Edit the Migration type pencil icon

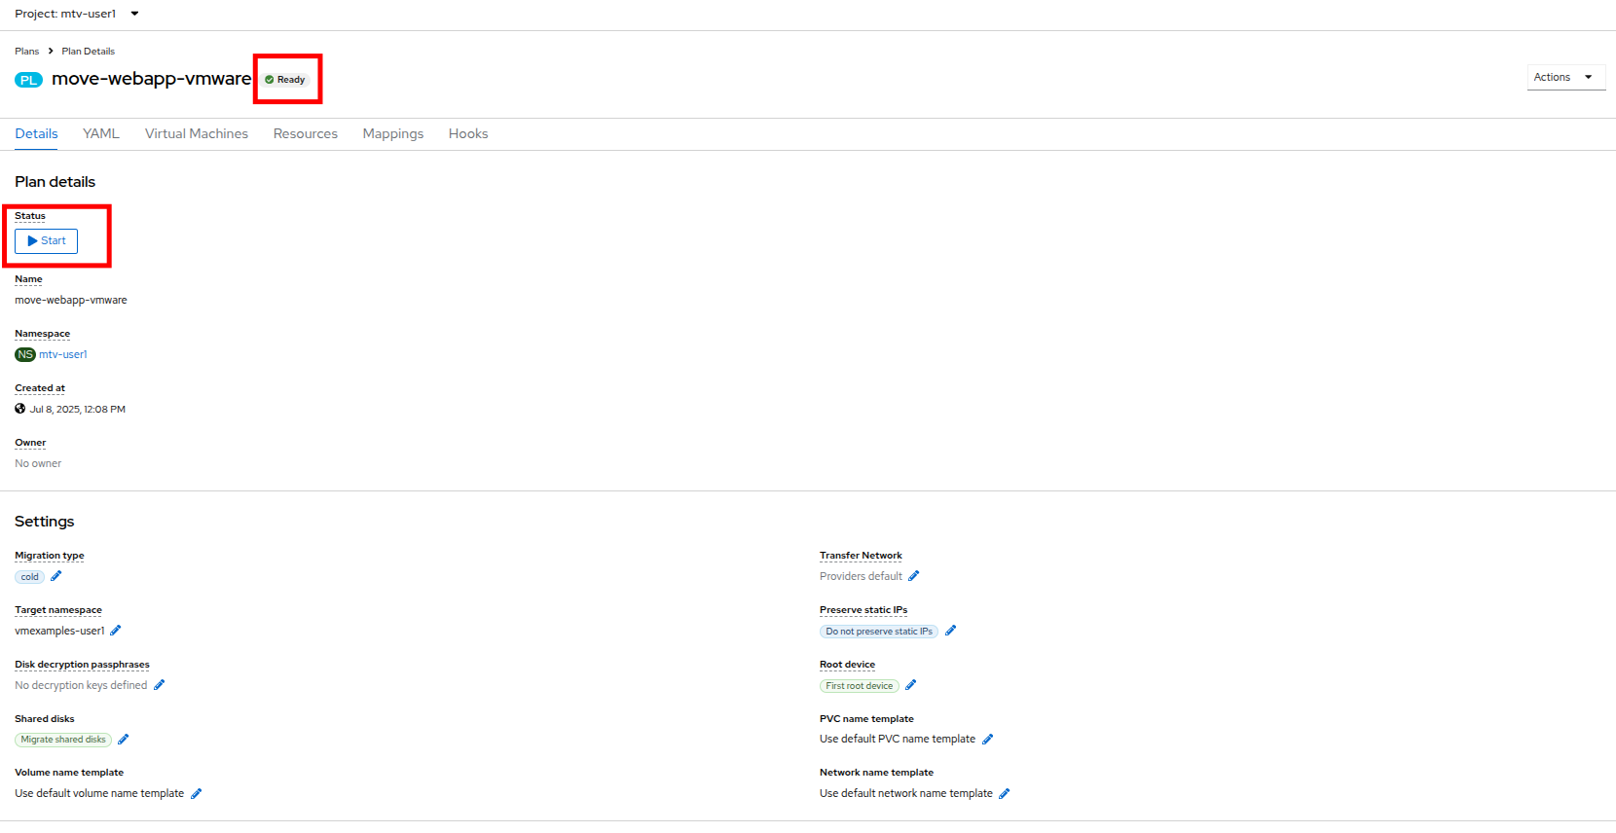[56, 576]
